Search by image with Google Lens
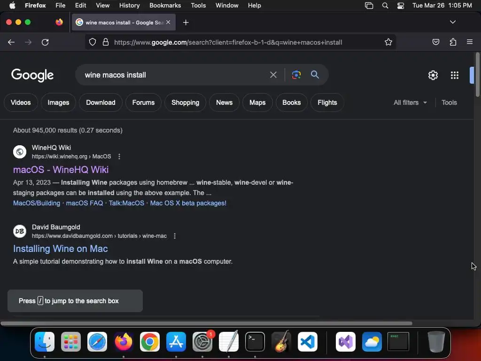 (x=296, y=75)
